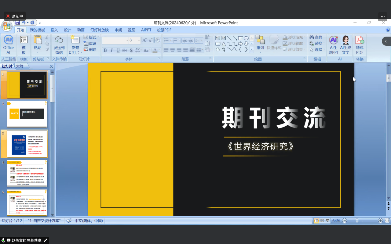Click the Find (查找) binoculars icon
The width and height of the screenshot is (391, 244).
click(x=312, y=37)
